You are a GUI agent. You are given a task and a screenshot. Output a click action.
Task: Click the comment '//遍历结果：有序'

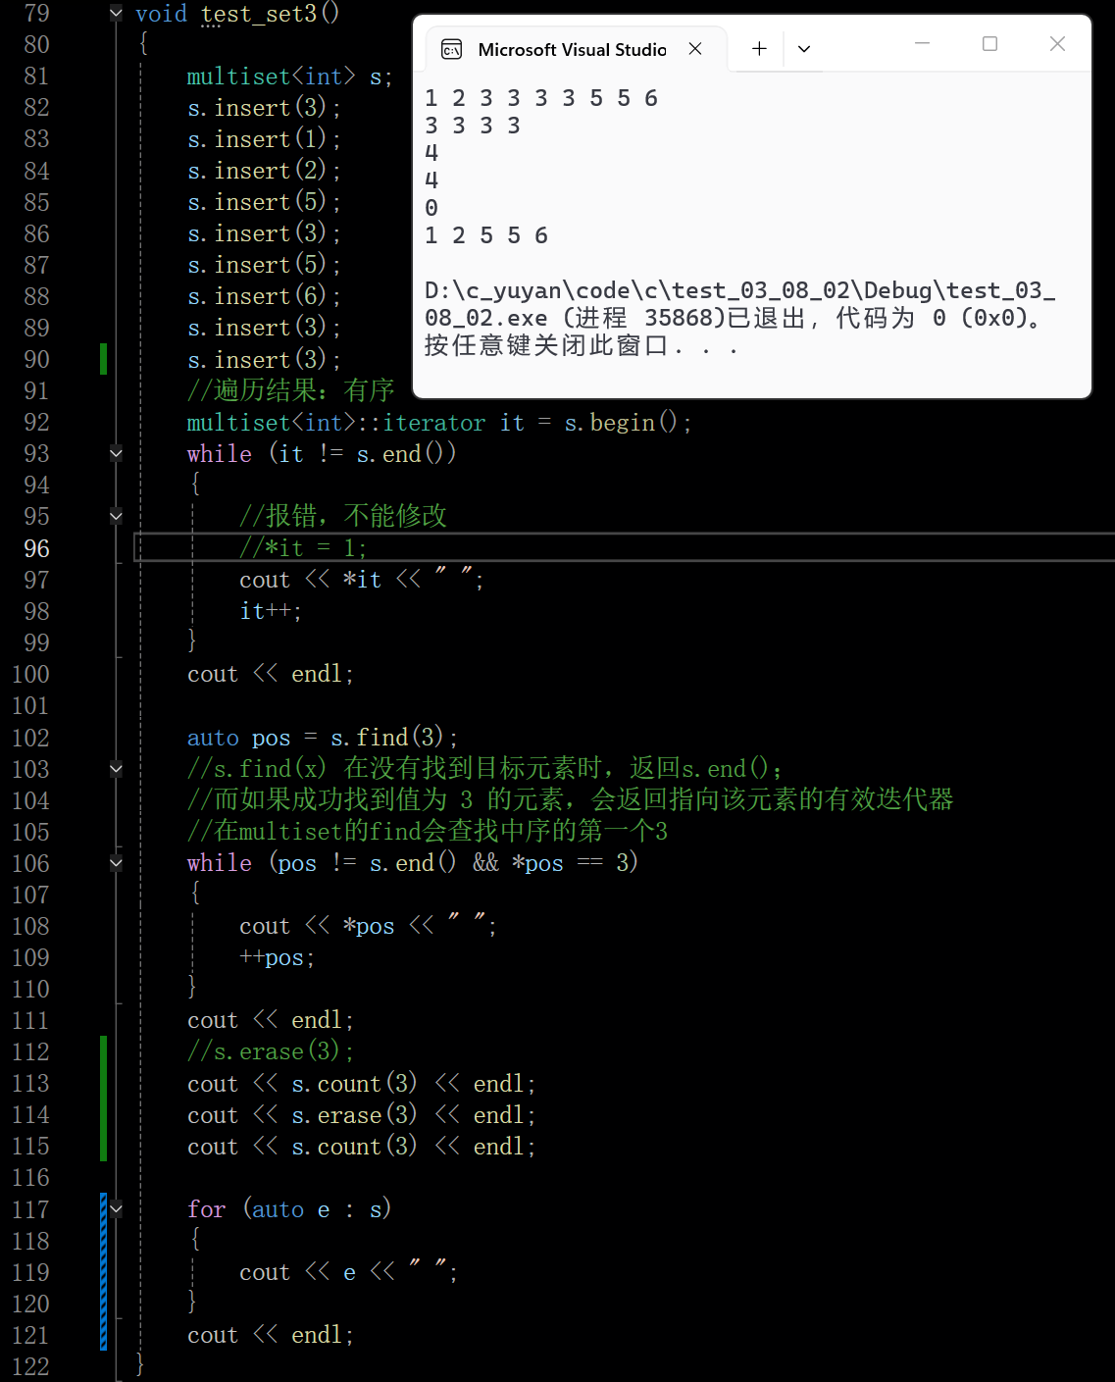tap(290, 390)
